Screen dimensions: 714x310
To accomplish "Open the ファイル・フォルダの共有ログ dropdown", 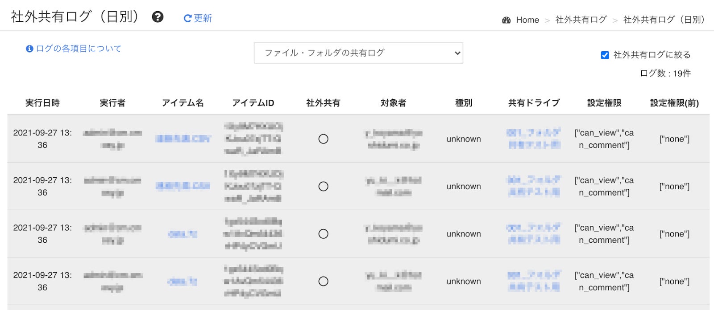I will (358, 53).
